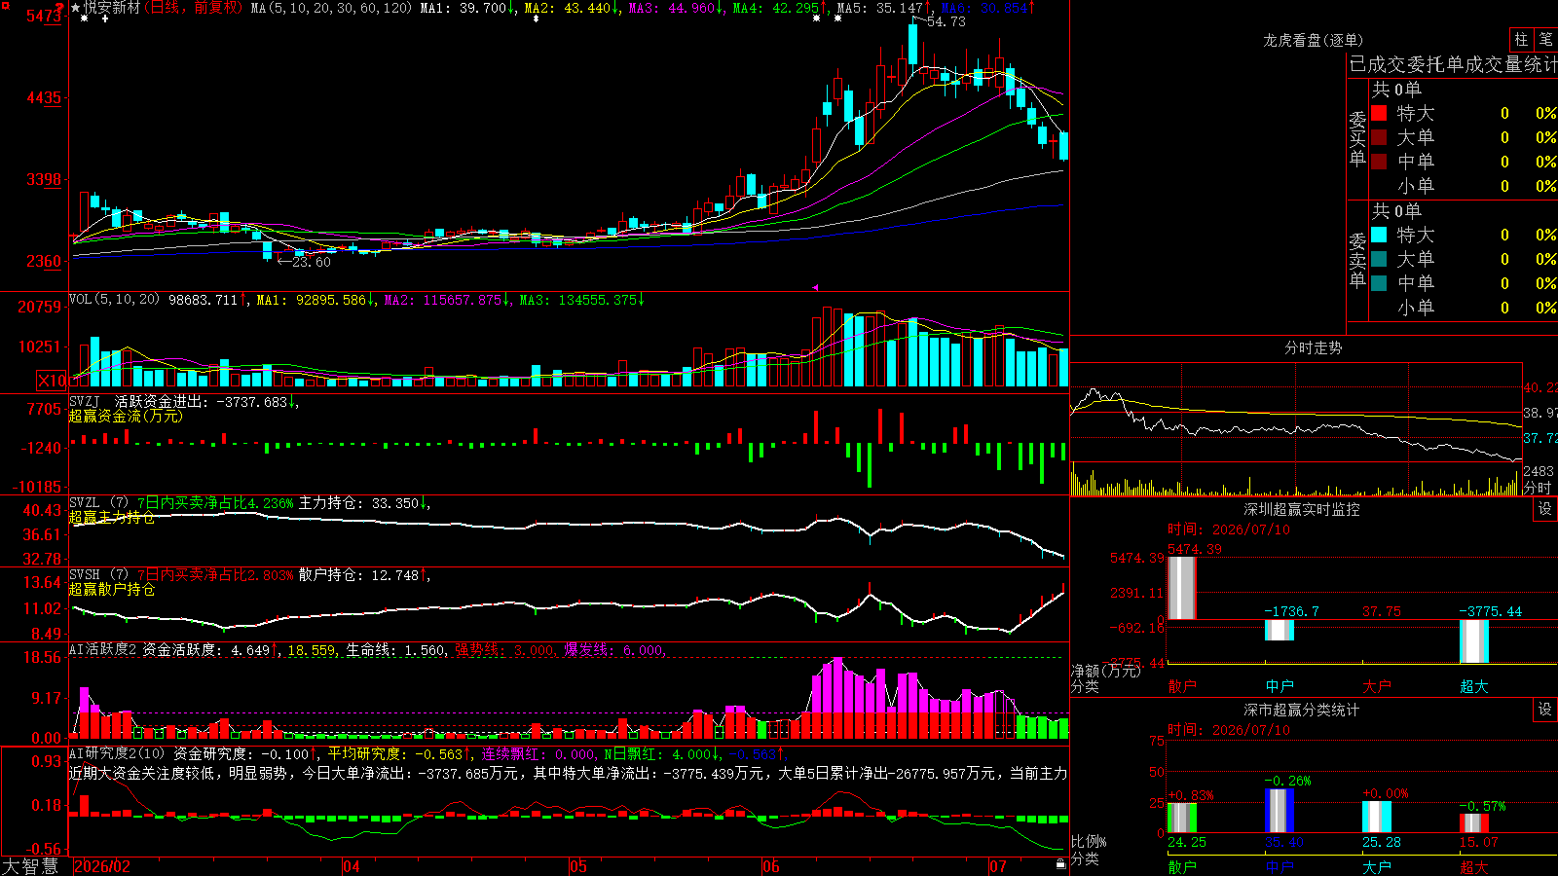Click the 54.73 high price annotation
The image size is (1558, 876).
[x=946, y=21]
